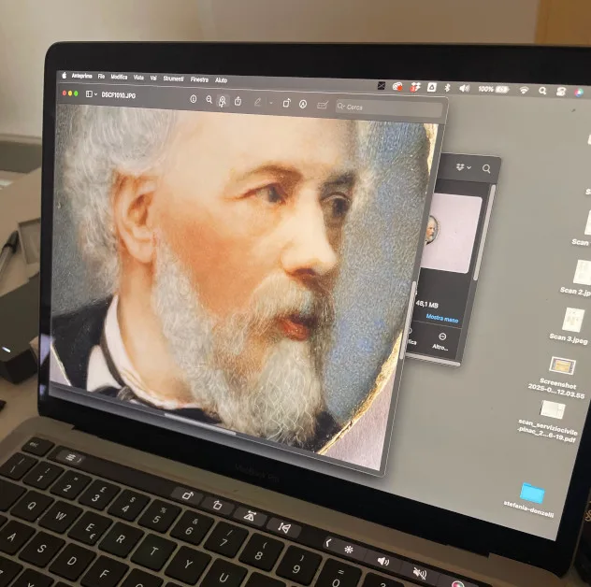Zoom in on the image
591x587 pixels.
tap(223, 101)
